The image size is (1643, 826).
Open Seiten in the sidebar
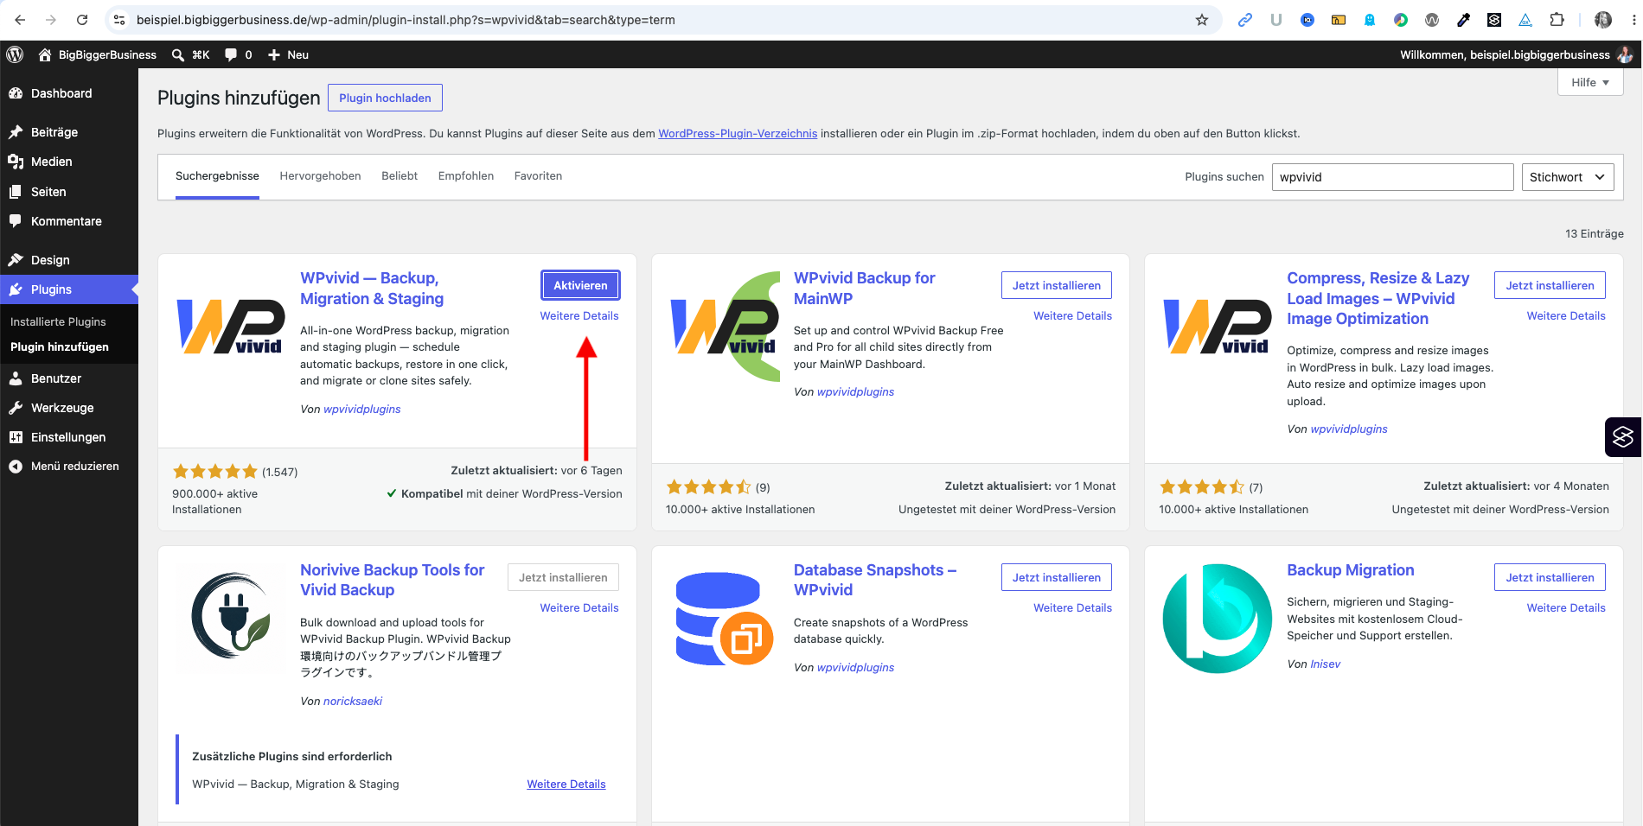tap(69, 192)
